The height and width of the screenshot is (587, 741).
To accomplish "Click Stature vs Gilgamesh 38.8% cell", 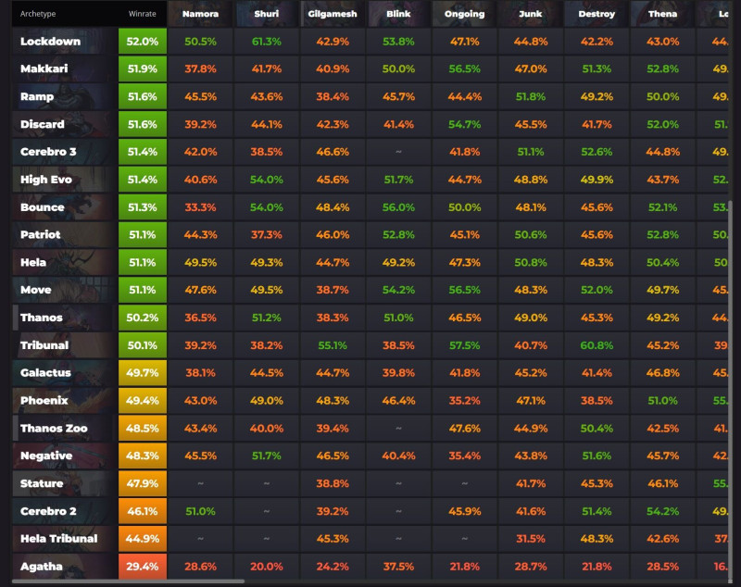I will coord(333,483).
